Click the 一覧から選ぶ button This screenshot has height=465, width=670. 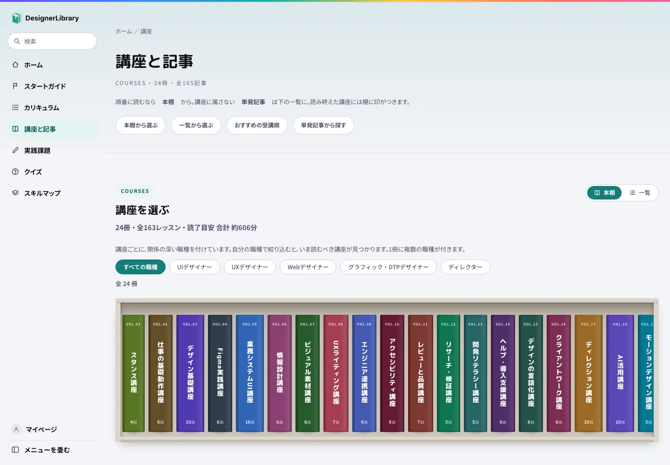[196, 125]
